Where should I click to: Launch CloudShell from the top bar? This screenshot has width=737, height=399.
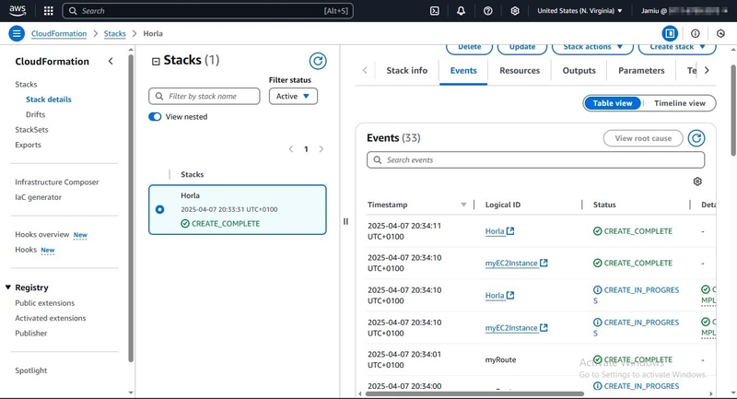point(434,11)
